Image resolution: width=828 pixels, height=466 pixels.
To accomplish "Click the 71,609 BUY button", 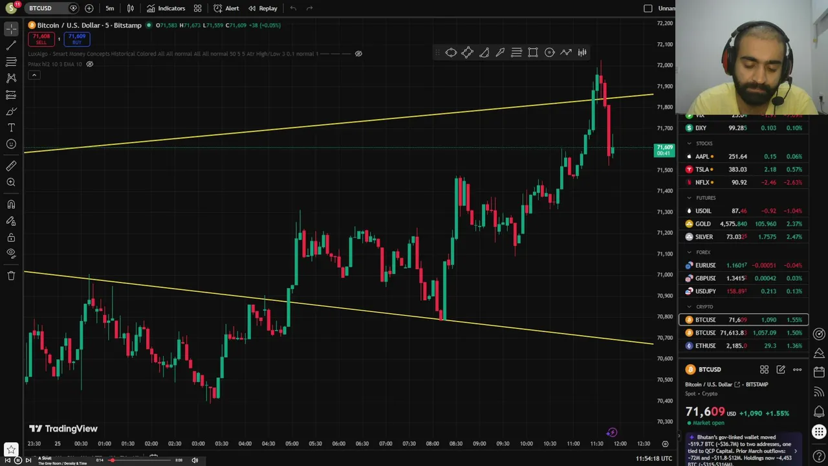I will click(x=76, y=39).
